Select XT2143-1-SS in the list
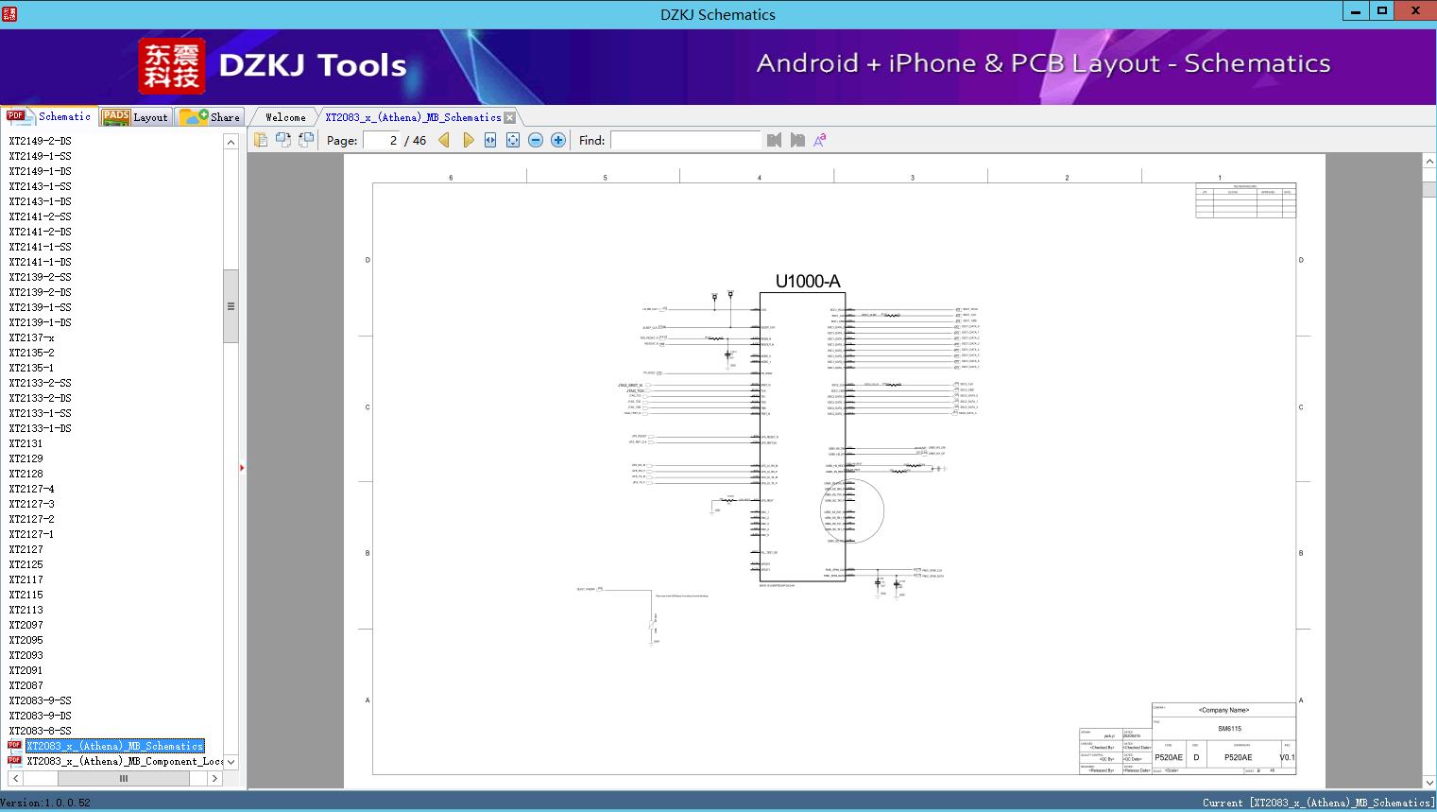The height and width of the screenshot is (812, 1437). coord(40,186)
